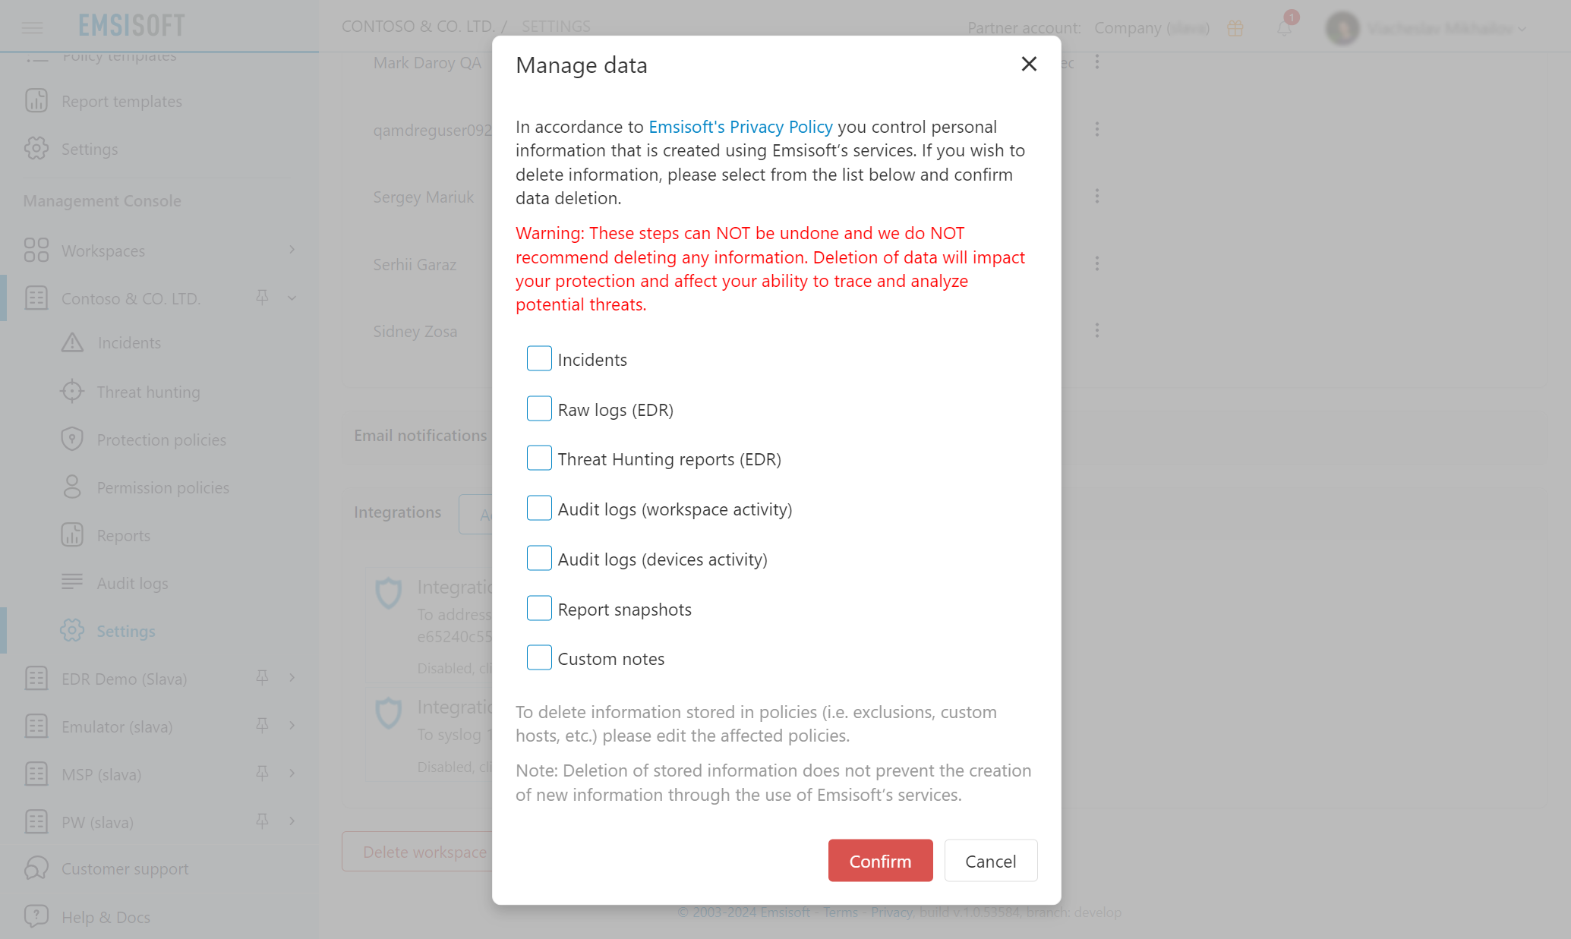
Task: Collapse the Contoso & CO. LTD. tree
Action: coord(292,298)
